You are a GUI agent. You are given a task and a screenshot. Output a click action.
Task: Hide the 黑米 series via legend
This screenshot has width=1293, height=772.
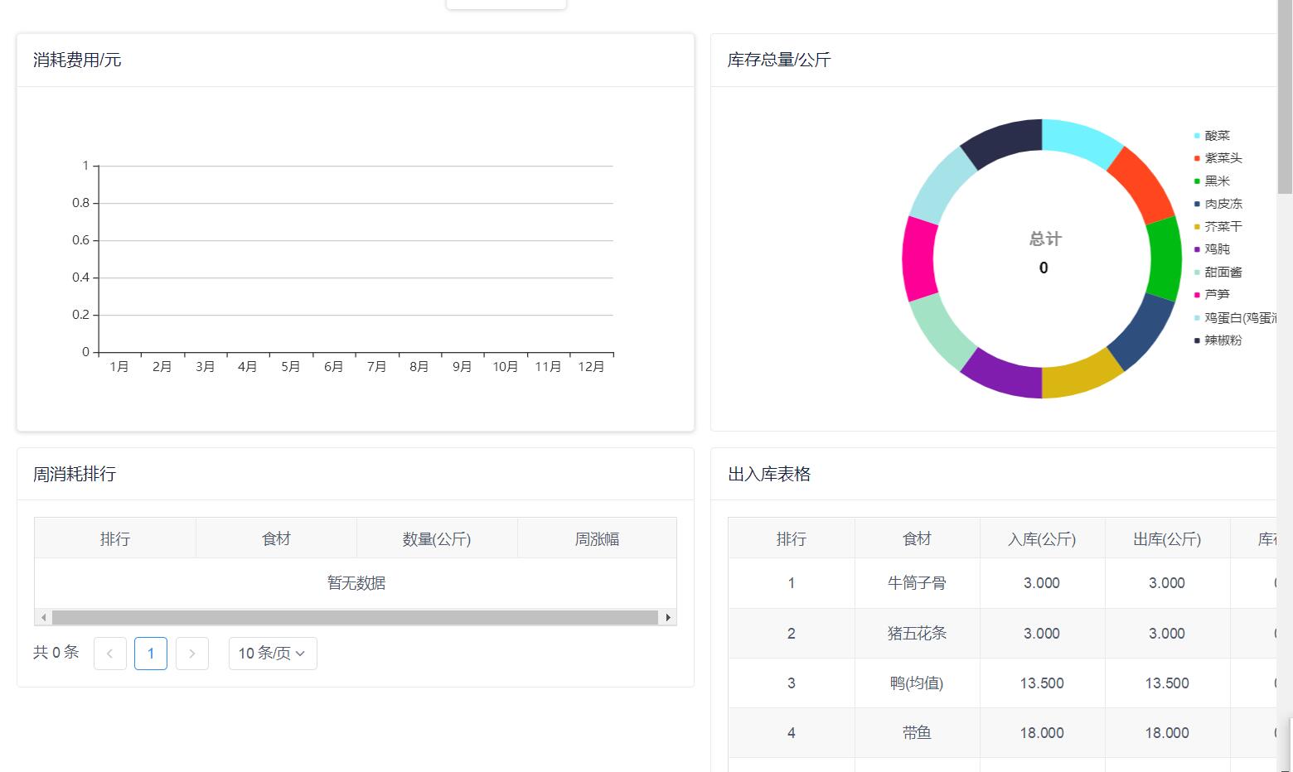(1217, 181)
